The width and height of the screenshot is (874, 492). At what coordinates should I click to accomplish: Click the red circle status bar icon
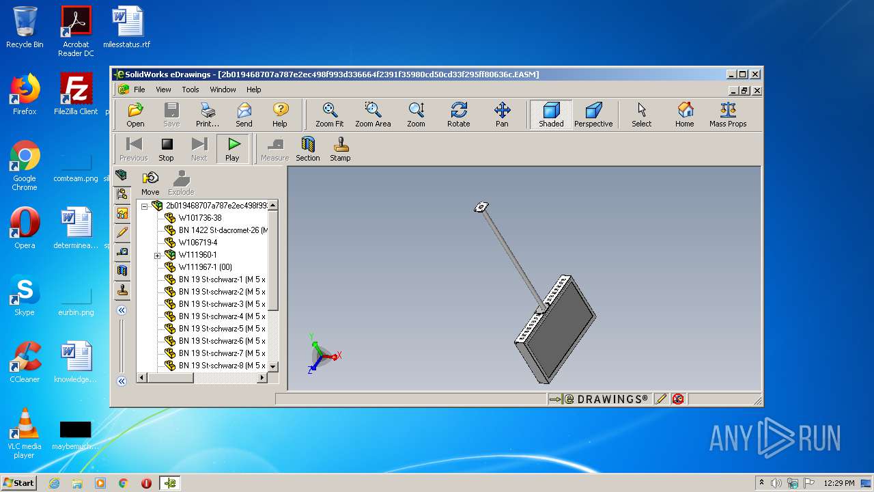click(x=678, y=399)
